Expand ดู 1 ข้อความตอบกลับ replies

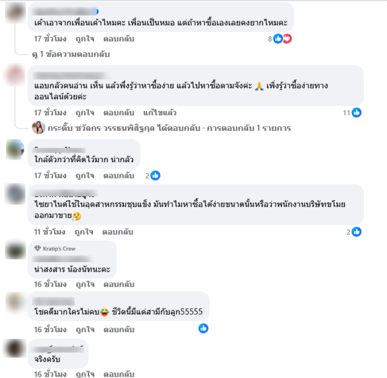pyautogui.click(x=71, y=54)
